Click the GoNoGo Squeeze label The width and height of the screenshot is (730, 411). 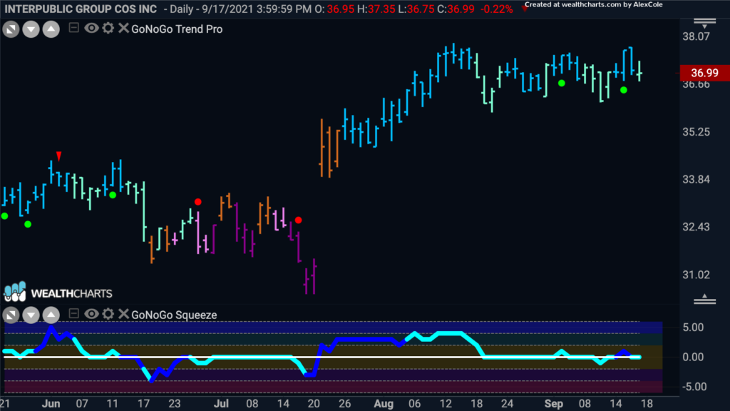(174, 315)
